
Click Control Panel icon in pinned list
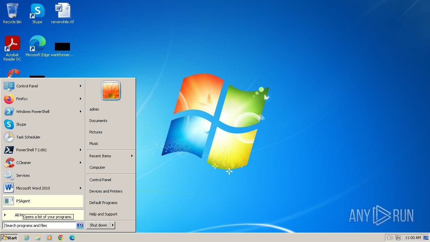coord(9,86)
